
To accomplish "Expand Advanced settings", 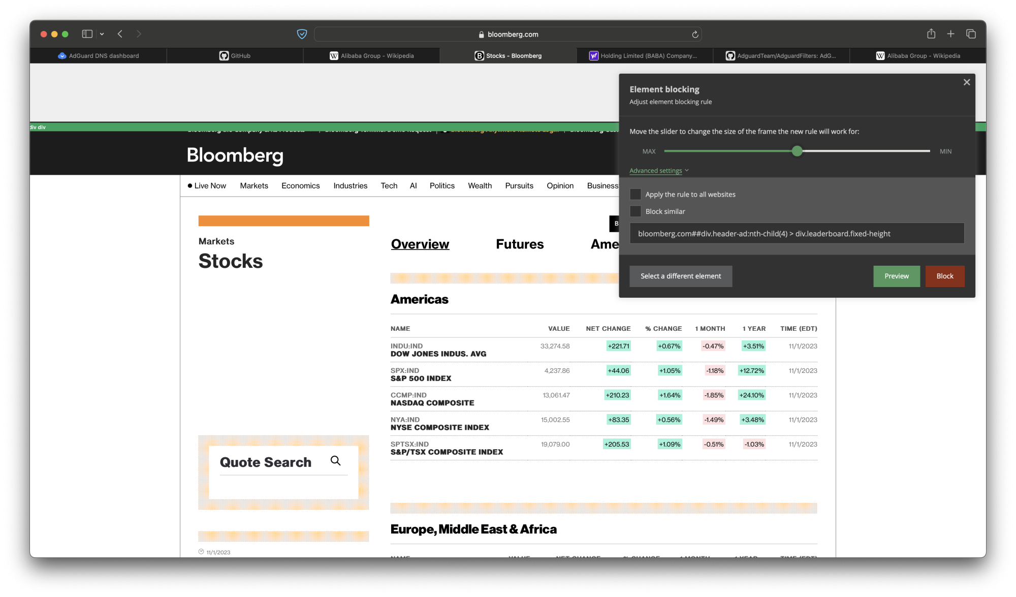I will (x=655, y=171).
